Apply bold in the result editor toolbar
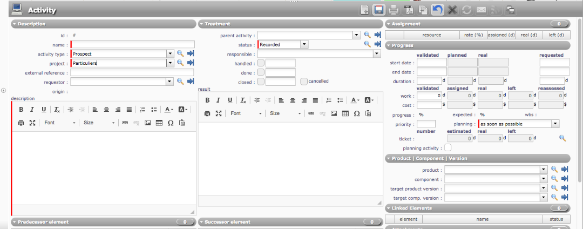 coord(207,100)
